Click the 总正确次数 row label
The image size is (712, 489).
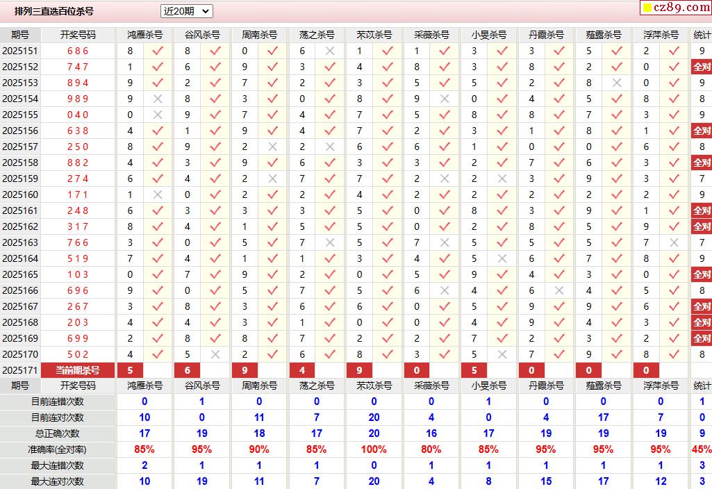click(57, 433)
